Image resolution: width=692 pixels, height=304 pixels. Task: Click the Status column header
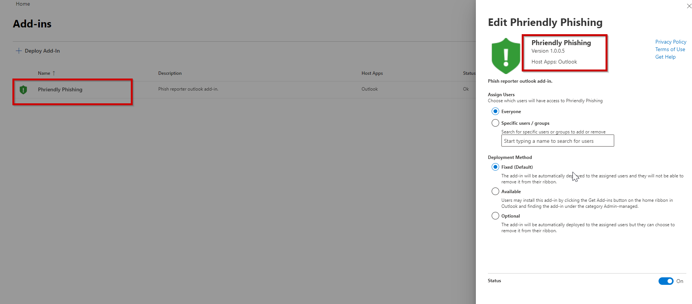469,73
